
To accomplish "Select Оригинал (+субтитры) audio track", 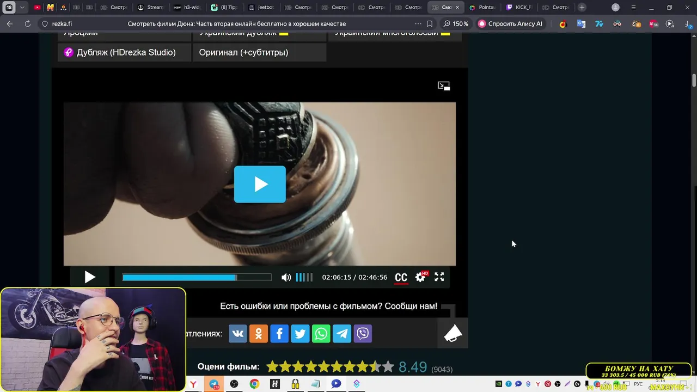I will (x=260, y=52).
